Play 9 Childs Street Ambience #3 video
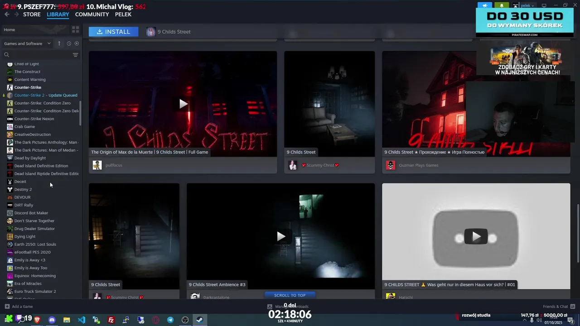This screenshot has width=580, height=326. [281, 236]
